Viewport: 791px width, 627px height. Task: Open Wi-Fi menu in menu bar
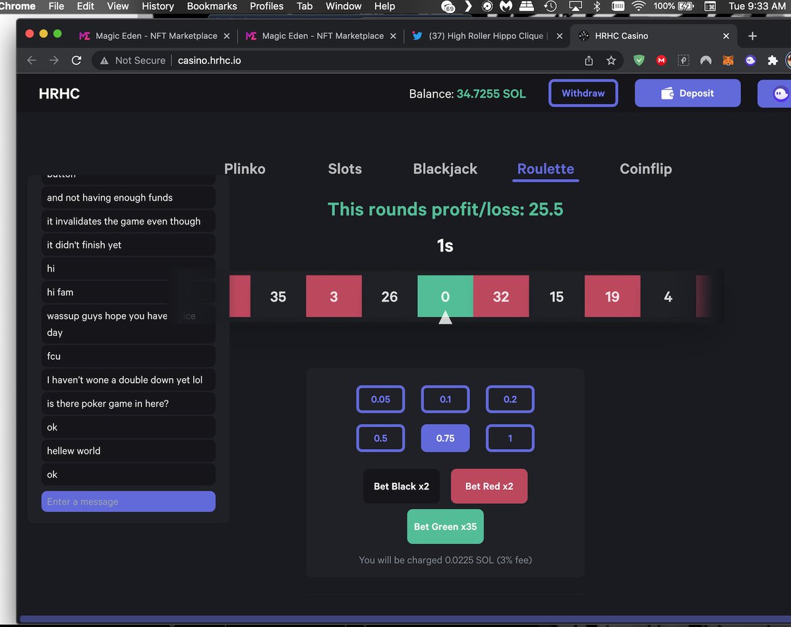pos(637,6)
